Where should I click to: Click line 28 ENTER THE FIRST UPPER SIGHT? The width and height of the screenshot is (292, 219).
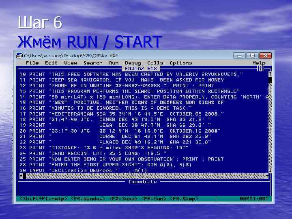tap(94, 165)
